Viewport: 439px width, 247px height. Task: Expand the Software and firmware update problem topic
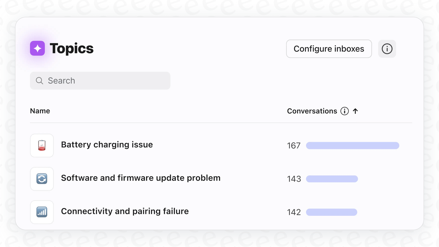click(x=141, y=178)
